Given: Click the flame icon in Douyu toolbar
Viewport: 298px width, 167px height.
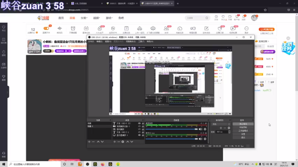Looking at the screenshot, I should click(x=100, y=29).
